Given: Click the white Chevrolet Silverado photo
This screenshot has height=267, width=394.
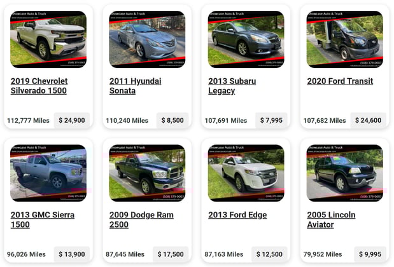Looking at the screenshot, I should pyautogui.click(x=48, y=39).
